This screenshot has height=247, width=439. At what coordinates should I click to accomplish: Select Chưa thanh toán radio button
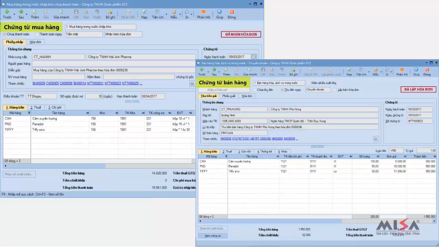(x=5, y=34)
